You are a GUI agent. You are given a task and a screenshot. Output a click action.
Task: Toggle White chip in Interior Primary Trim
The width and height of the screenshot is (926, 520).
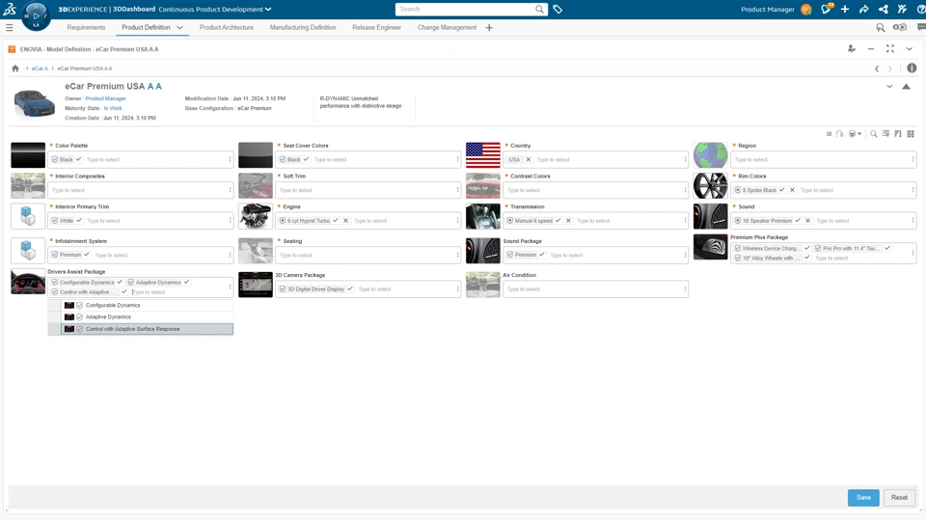point(67,220)
